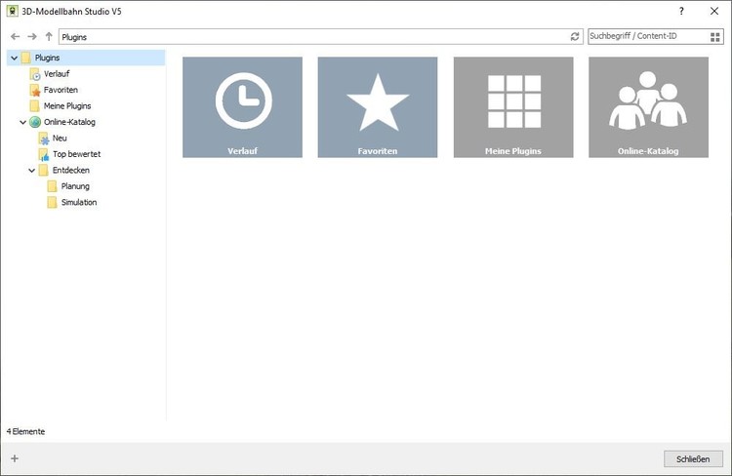732x476 pixels.
Task: Select Plugins in the folder tree
Action: (47, 58)
